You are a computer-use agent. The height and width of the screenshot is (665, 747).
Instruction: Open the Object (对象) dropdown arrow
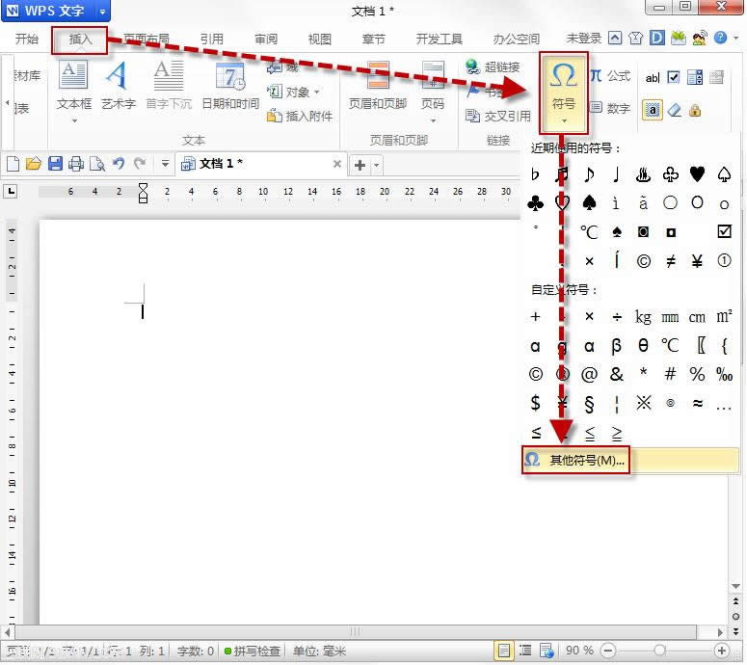coord(317,93)
